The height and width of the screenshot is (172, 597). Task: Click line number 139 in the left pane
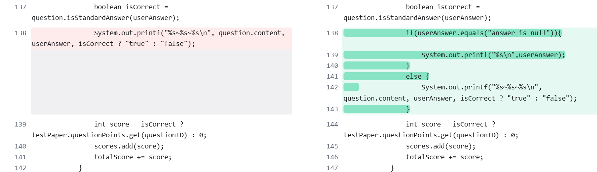tap(20, 124)
